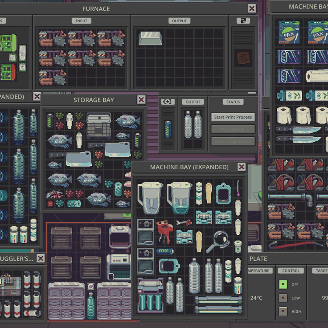Select upright teal canister in Storage Bay
Viewport: 328px width, 328px height.
click(x=118, y=189)
